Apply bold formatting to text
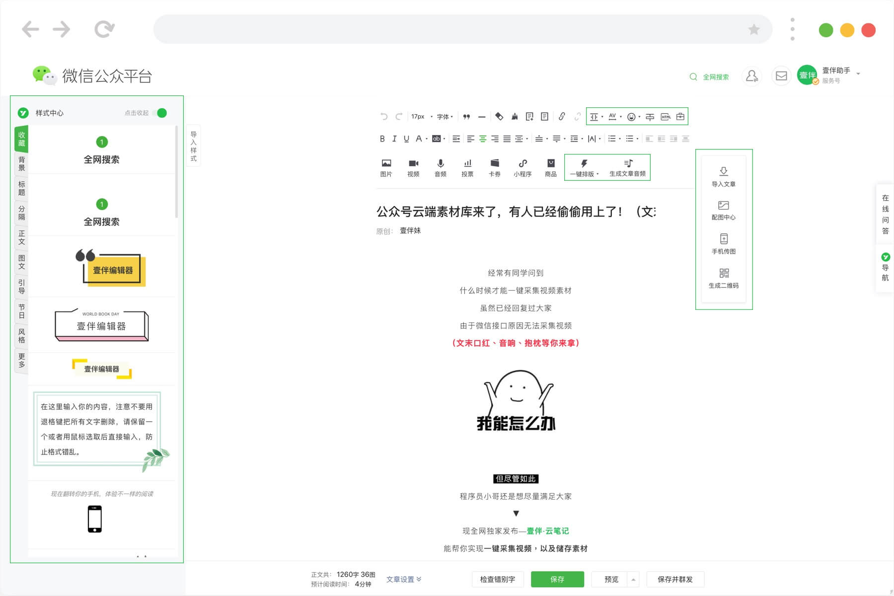Screen dimensions: 894x596 point(382,138)
